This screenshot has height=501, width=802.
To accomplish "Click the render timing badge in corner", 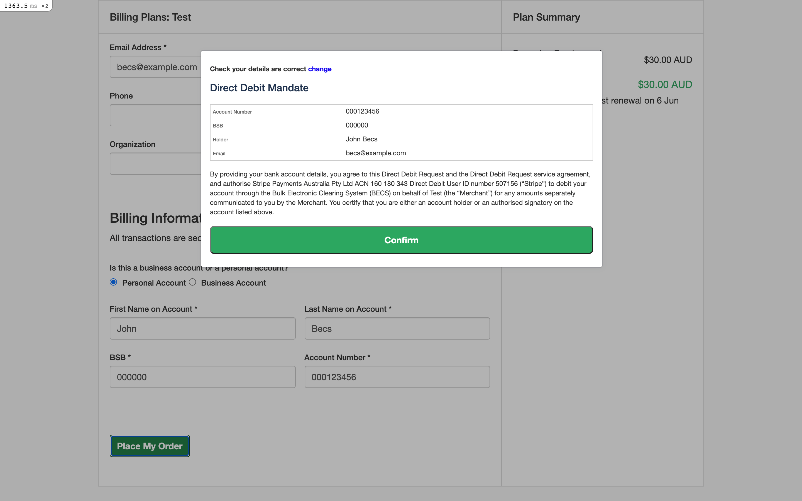I will click(26, 6).
